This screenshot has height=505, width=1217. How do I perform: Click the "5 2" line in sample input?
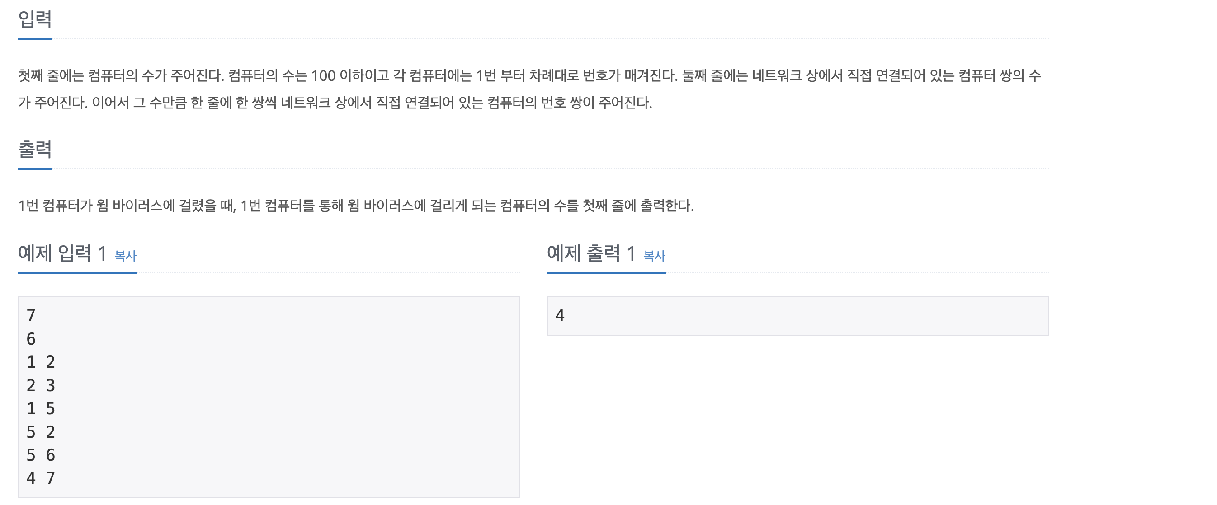coord(41,432)
